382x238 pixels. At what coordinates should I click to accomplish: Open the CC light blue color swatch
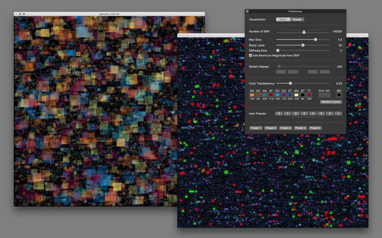tap(277, 95)
